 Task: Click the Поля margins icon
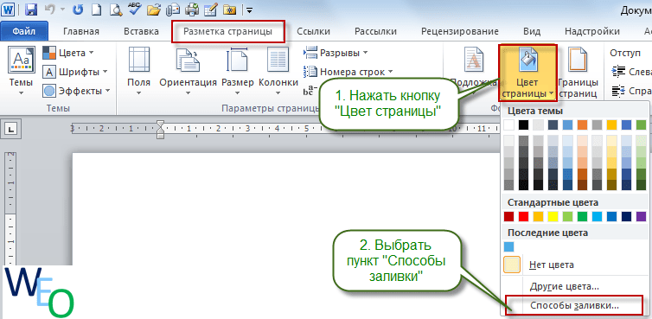coord(138,60)
